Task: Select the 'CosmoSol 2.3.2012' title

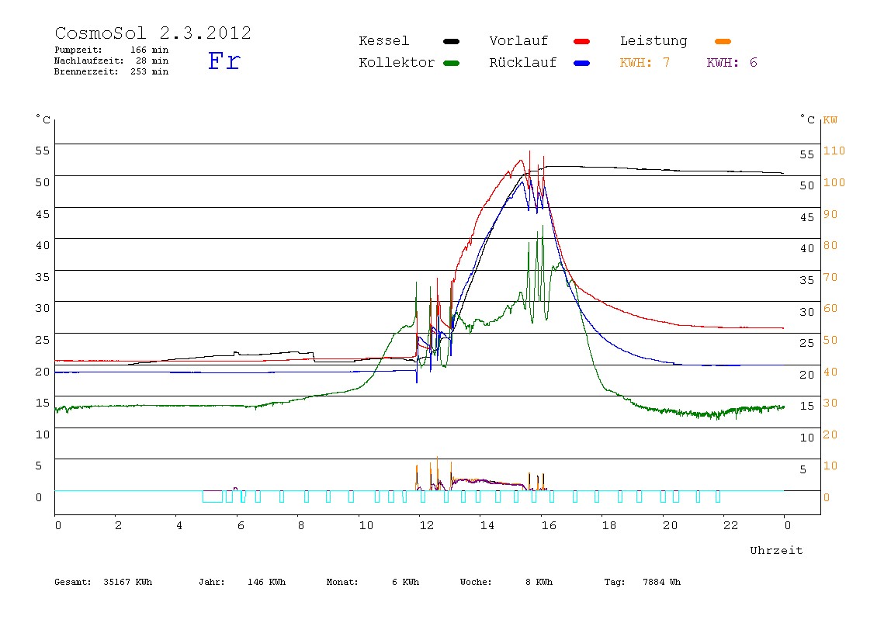Action: pyautogui.click(x=153, y=33)
